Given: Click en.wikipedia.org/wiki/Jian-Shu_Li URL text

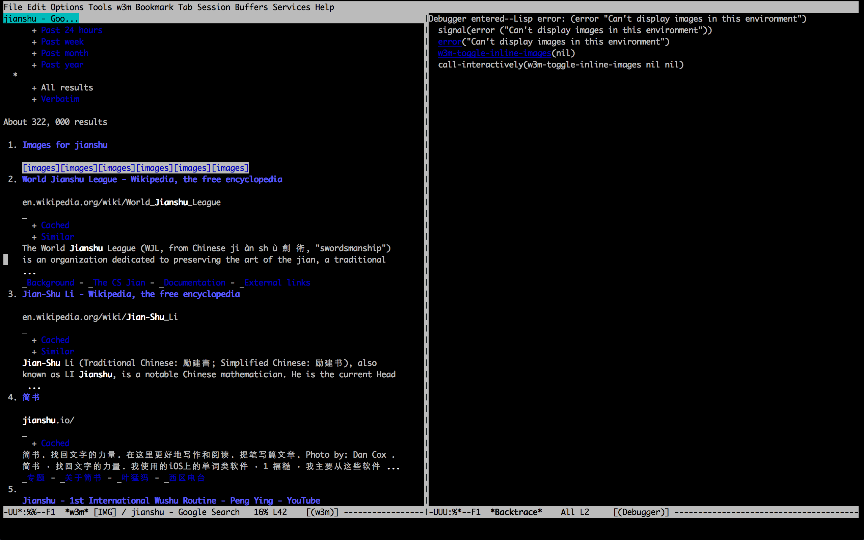Looking at the screenshot, I should click(x=100, y=317).
